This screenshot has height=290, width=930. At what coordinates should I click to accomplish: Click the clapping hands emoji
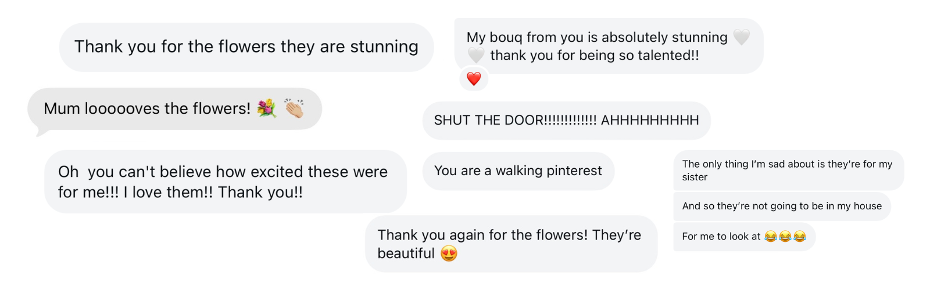tap(294, 108)
